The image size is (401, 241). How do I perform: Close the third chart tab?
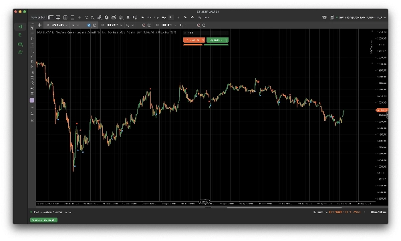pyautogui.click(x=157, y=25)
